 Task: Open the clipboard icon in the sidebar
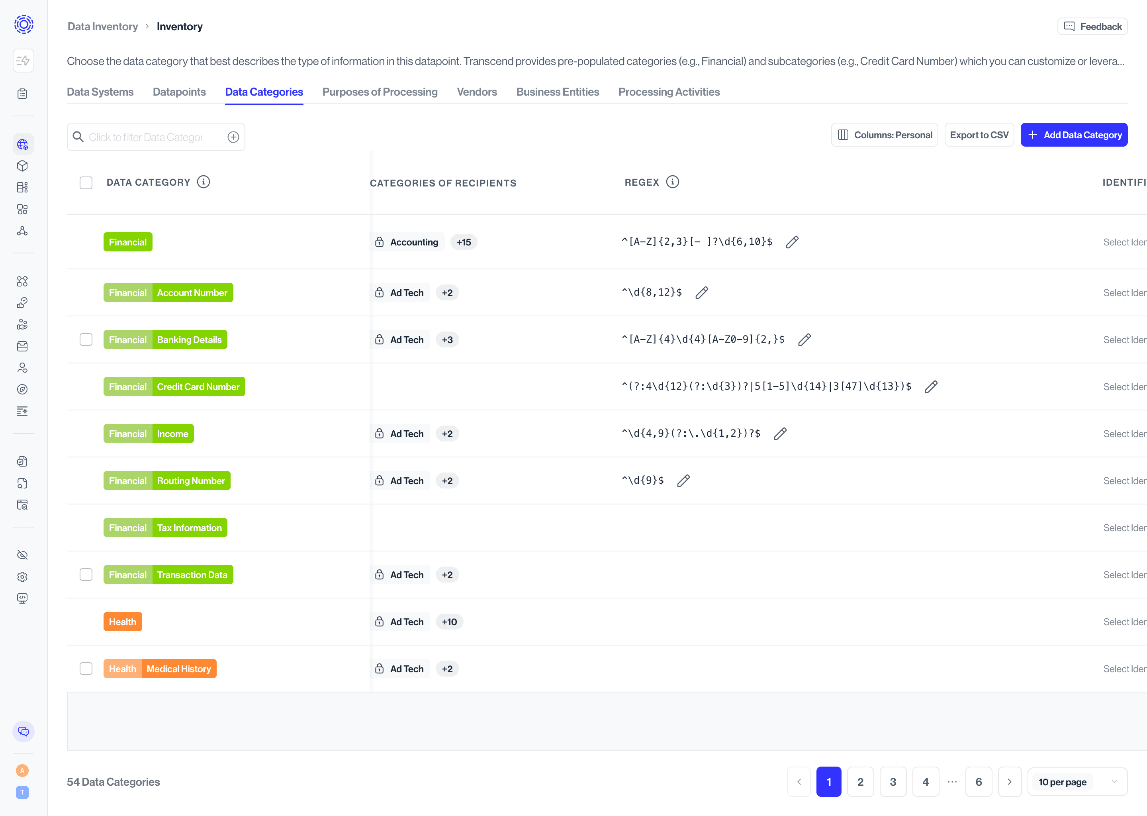pos(23,94)
